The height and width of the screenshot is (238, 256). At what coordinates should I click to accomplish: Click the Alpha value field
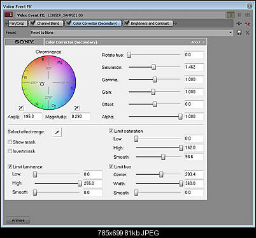[x=194, y=117]
